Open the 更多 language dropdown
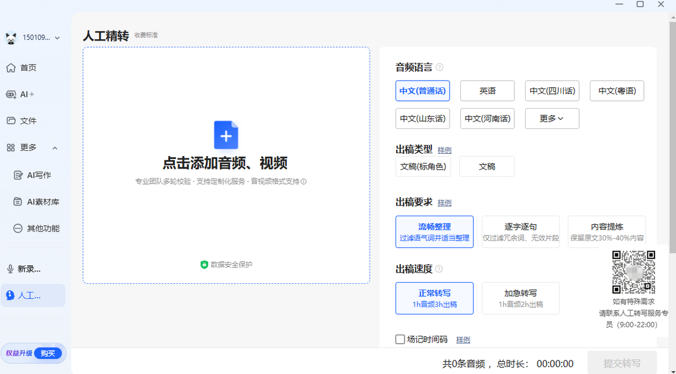Image resolution: width=676 pixels, height=374 pixels. (552, 118)
